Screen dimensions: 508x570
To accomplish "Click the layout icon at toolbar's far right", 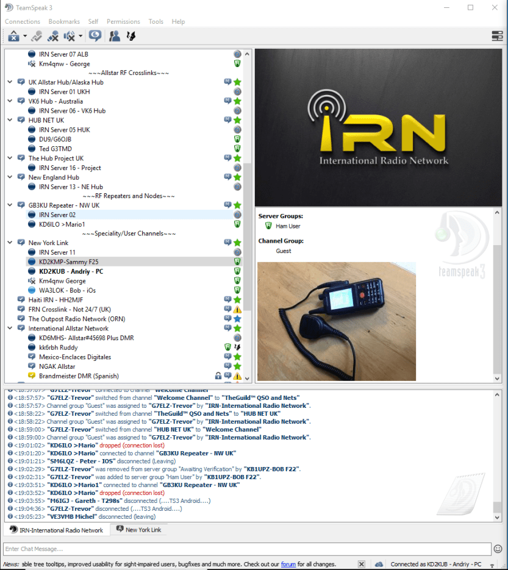I will 497,36.
